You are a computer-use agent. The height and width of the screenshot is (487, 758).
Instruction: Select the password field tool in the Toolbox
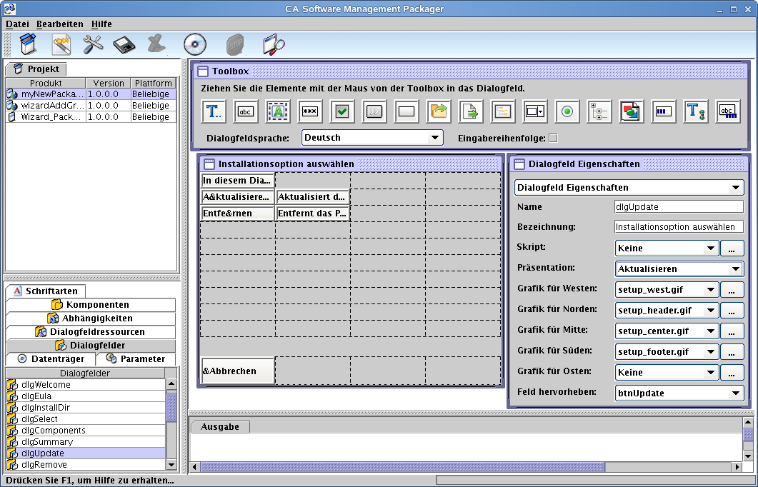(310, 111)
